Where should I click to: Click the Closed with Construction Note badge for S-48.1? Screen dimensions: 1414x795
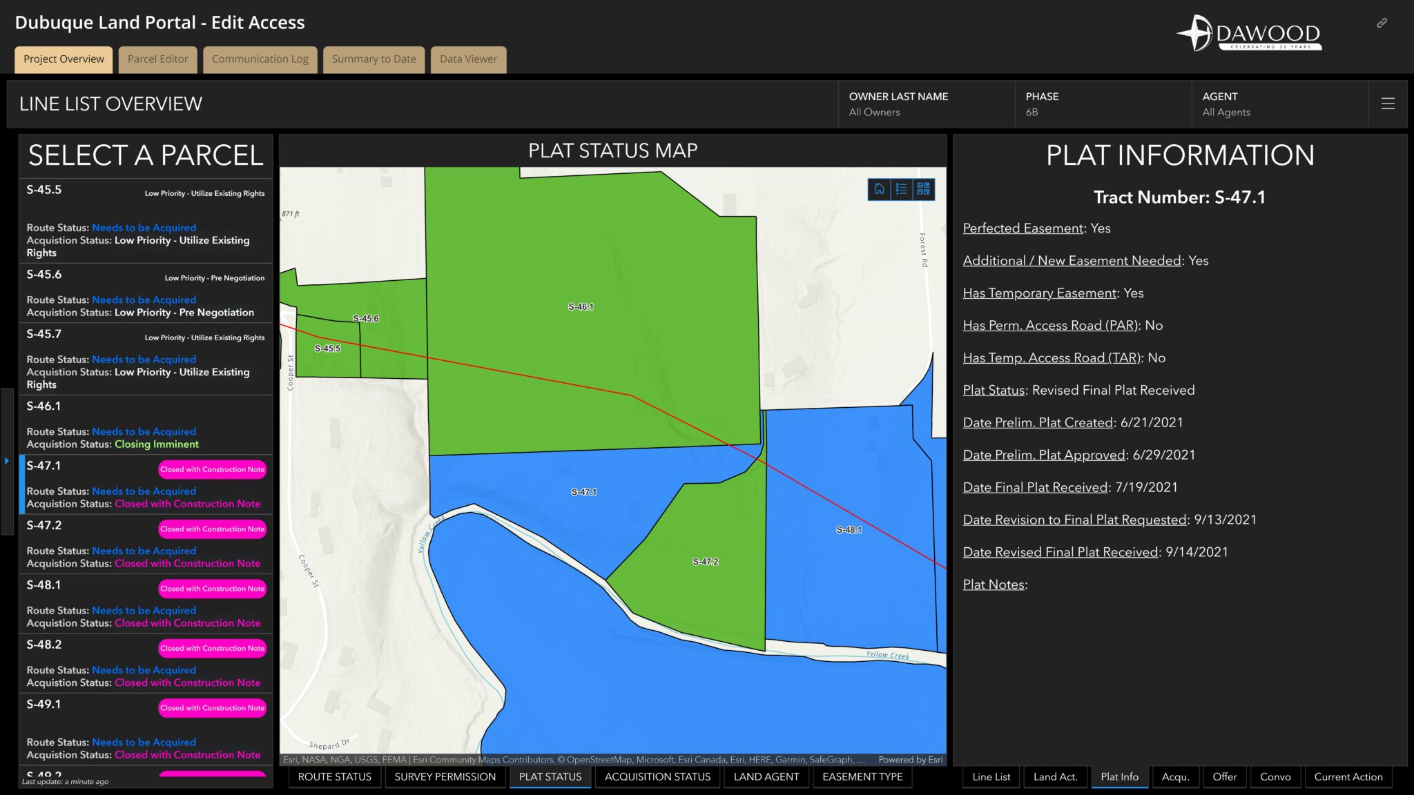click(x=212, y=589)
